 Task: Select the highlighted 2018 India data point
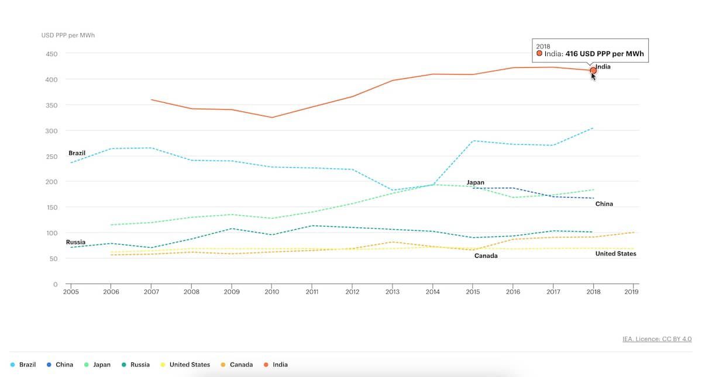pos(593,70)
